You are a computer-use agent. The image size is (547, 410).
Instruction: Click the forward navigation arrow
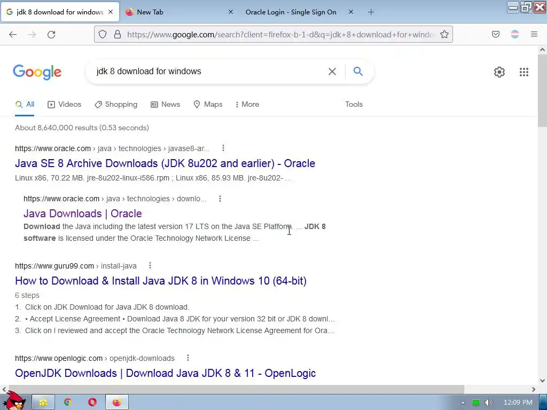tap(32, 35)
